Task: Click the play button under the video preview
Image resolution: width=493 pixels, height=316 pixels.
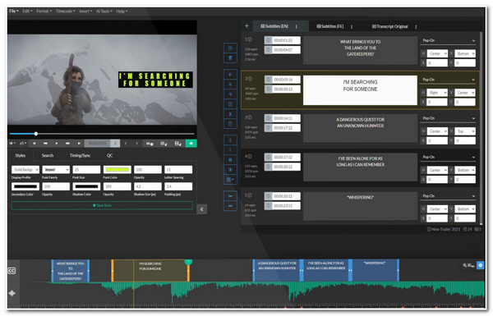Action: point(57,144)
